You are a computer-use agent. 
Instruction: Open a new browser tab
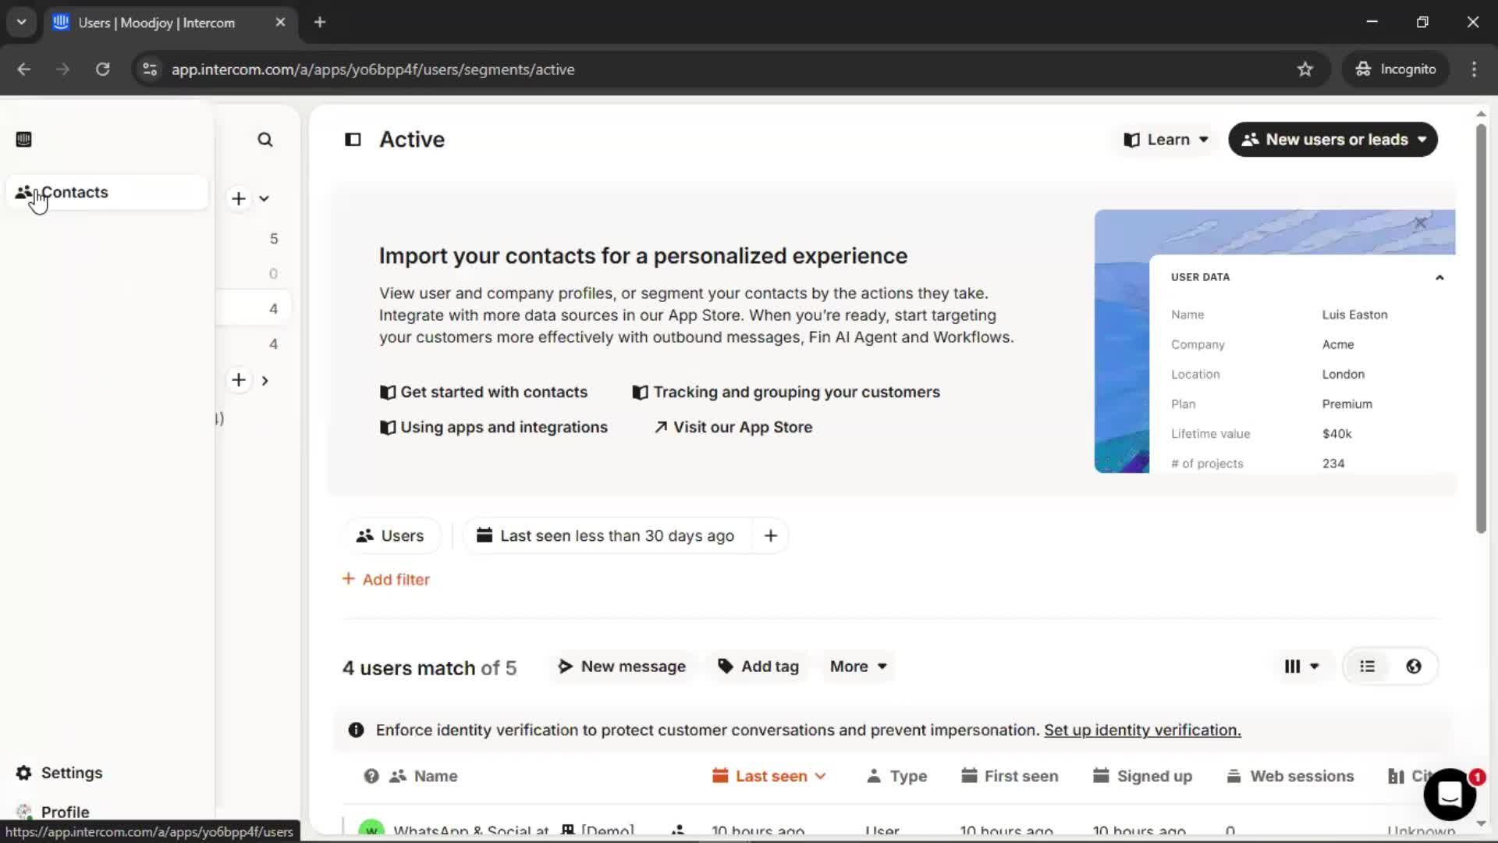320,23
